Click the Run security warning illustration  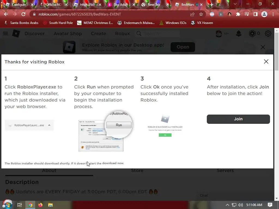[105, 131]
